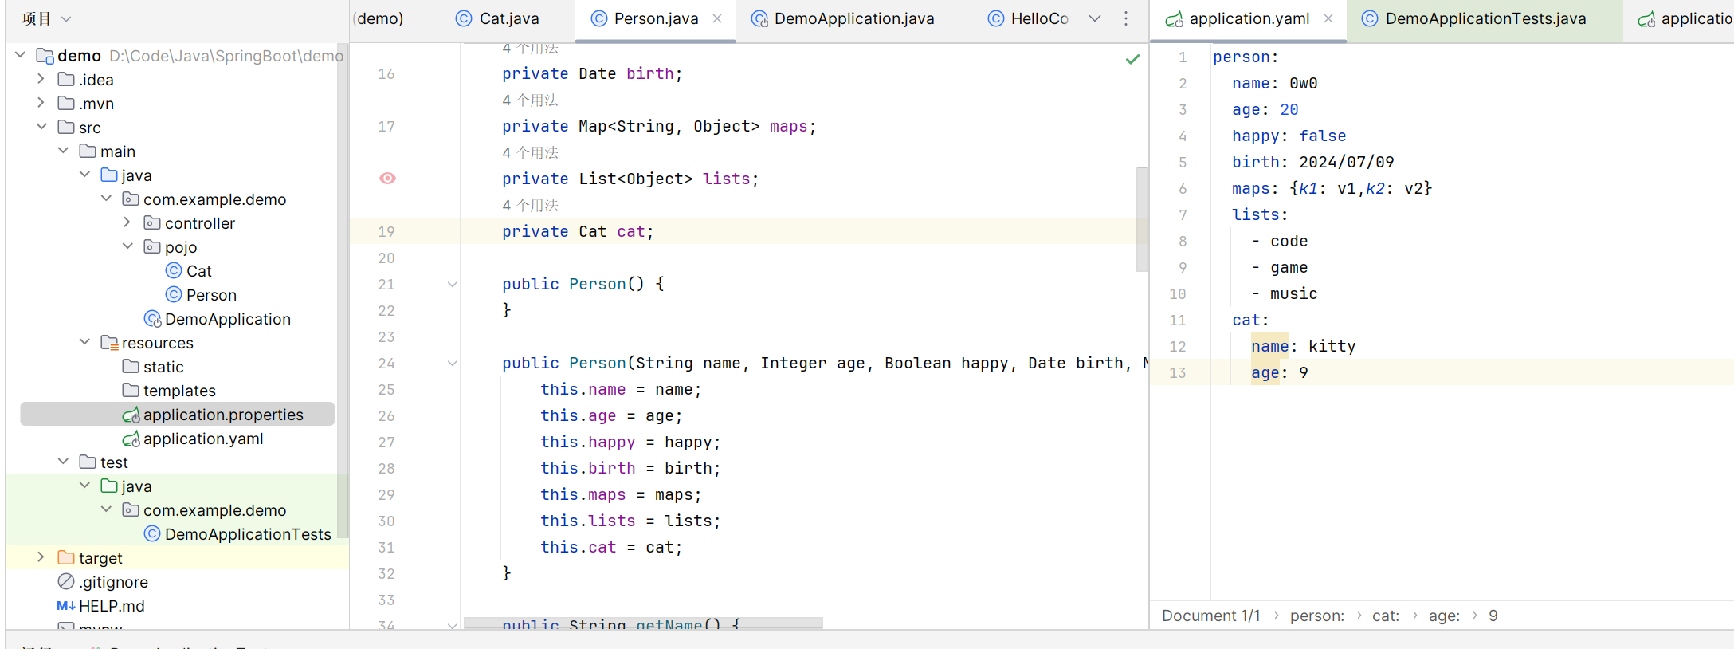The width and height of the screenshot is (1734, 649).
Task: Expand the controller package
Action: tap(127, 222)
